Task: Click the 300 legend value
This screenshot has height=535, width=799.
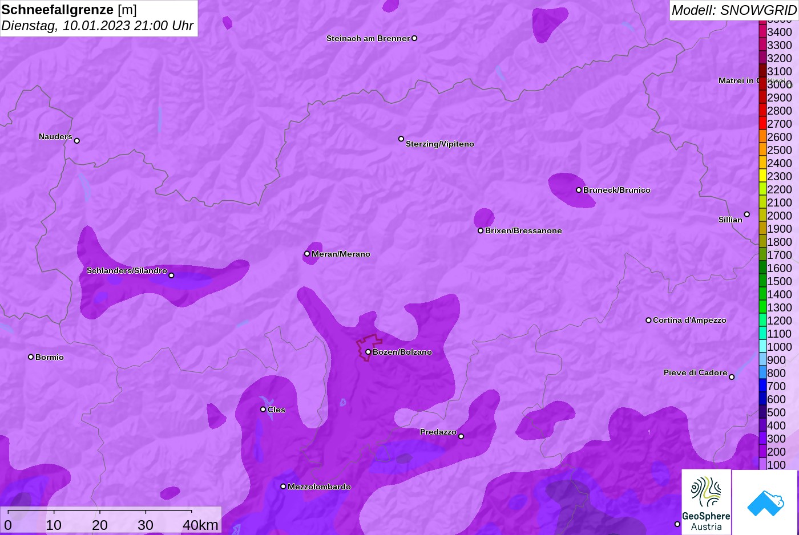Action: point(777,439)
